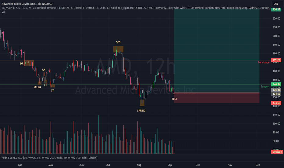Image resolution: width=284 pixels, height=168 pixels.
Task: Select the SPRING annotation label
Action: [141, 111]
